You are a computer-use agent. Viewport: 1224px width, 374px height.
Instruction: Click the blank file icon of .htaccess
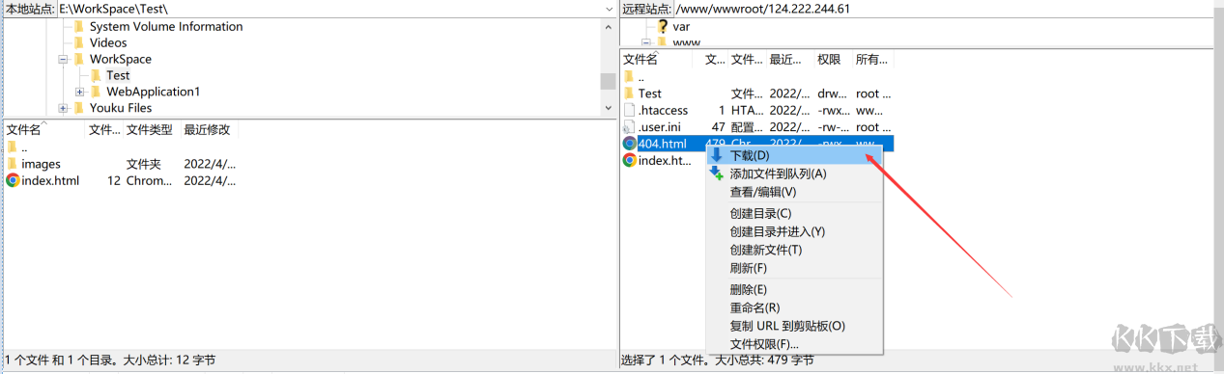[x=629, y=110]
